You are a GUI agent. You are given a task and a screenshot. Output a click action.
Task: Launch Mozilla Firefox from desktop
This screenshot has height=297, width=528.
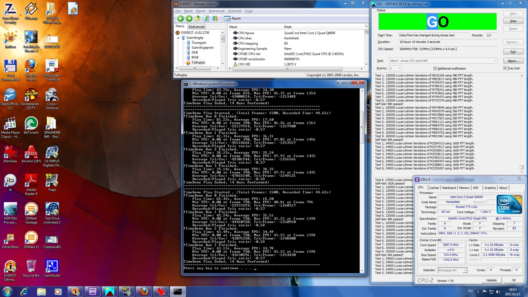[x=31, y=71]
